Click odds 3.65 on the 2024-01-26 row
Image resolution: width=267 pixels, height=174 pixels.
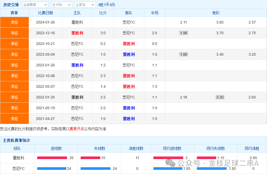[x=220, y=22]
